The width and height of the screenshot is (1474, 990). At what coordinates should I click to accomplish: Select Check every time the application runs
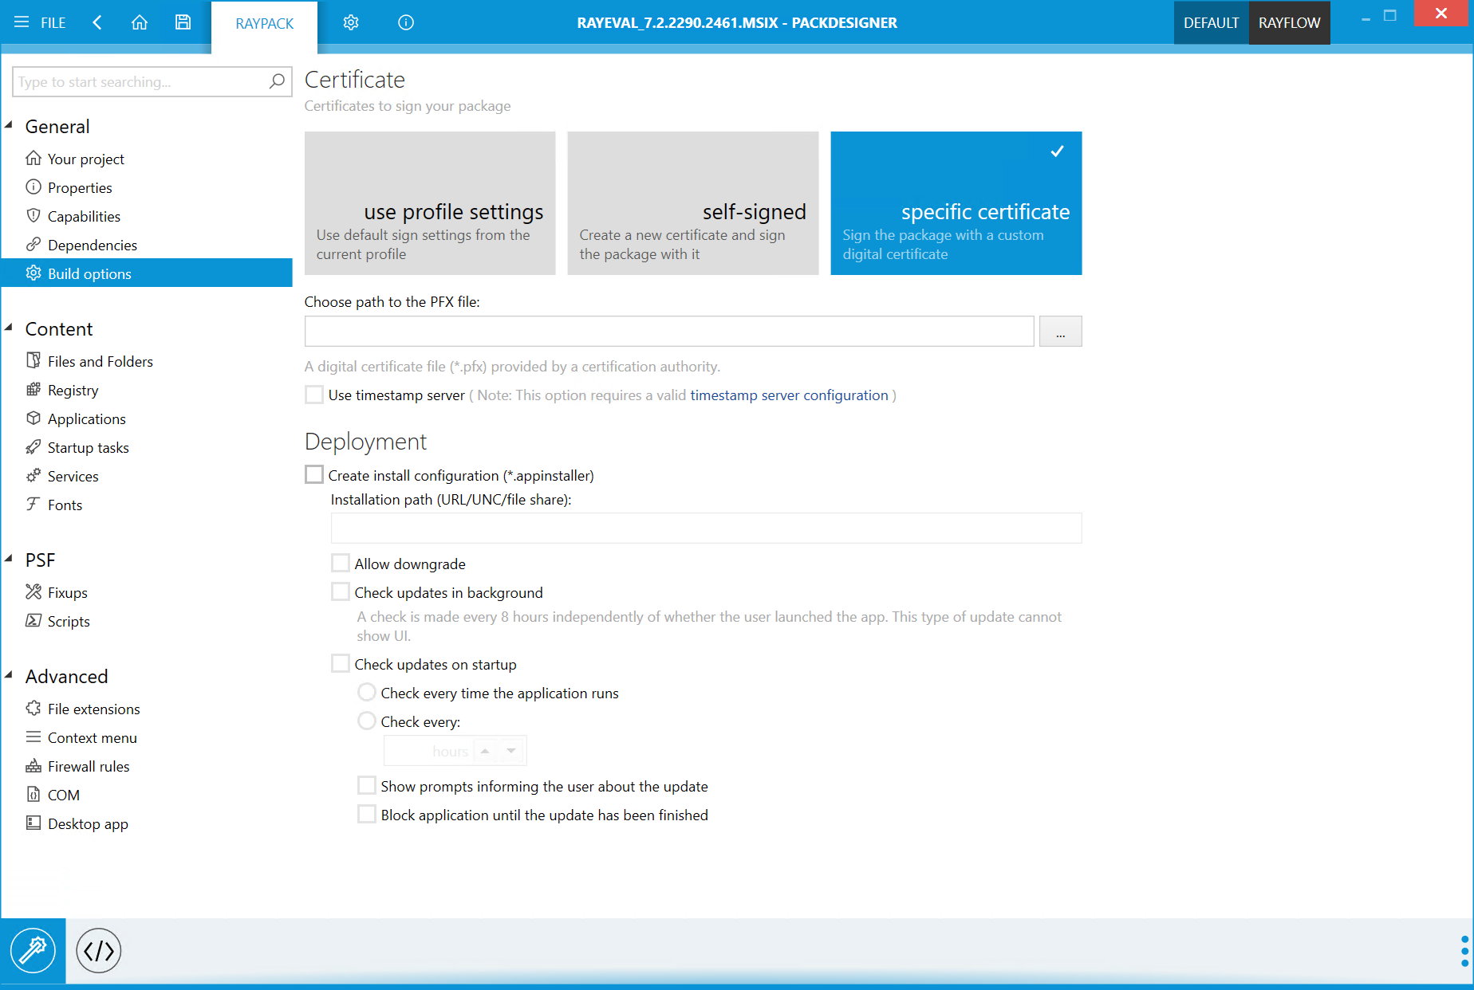tap(366, 692)
